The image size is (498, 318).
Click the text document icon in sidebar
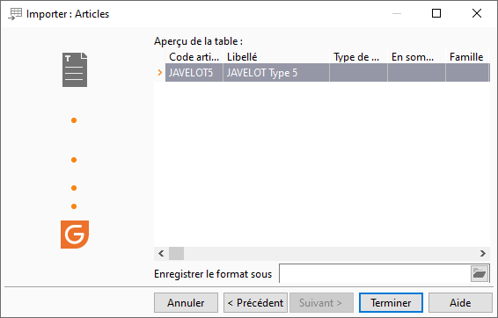pos(75,69)
